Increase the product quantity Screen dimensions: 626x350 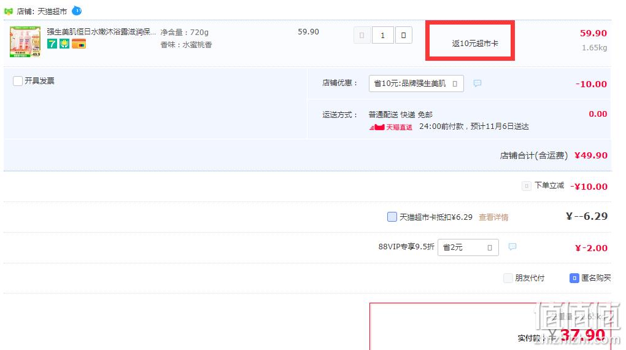pos(404,35)
